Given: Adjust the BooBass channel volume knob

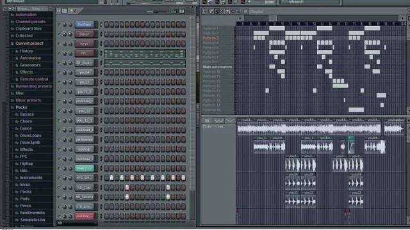Looking at the screenshot, I should coord(70,24).
